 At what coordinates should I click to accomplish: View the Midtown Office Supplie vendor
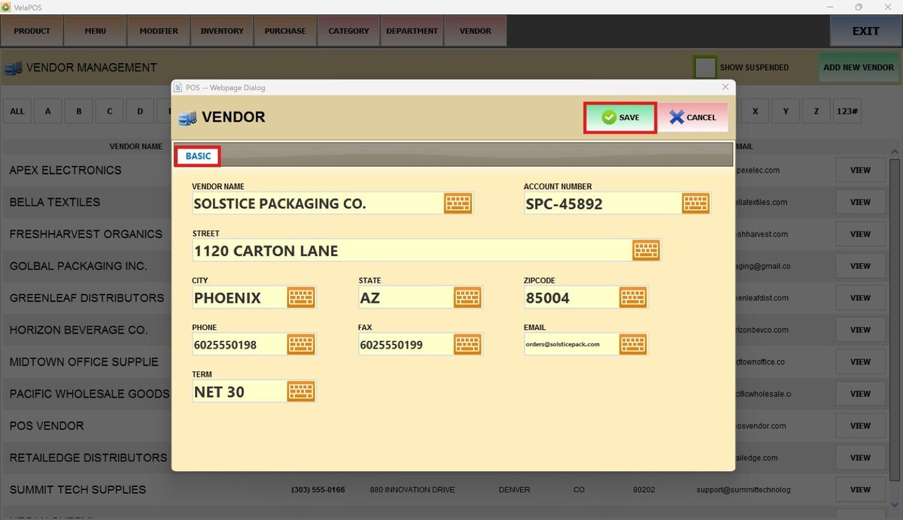860,361
